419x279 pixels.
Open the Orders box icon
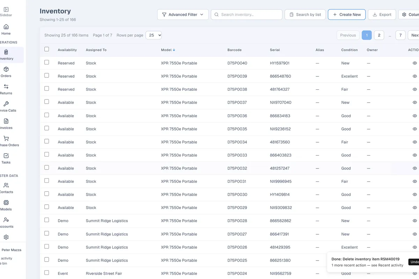tap(6, 69)
